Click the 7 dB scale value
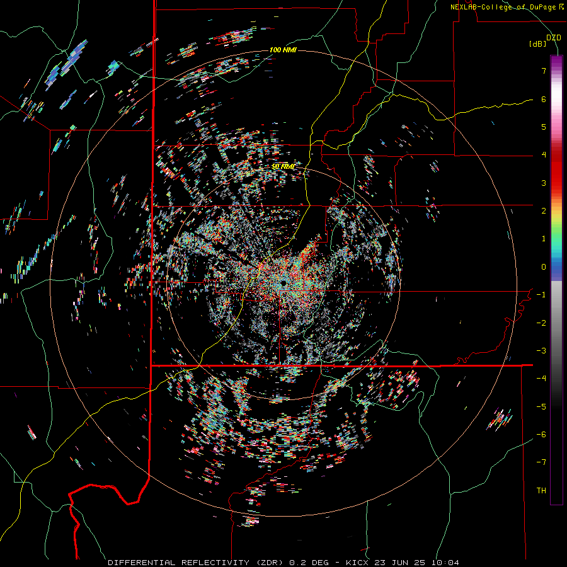 tap(544, 71)
